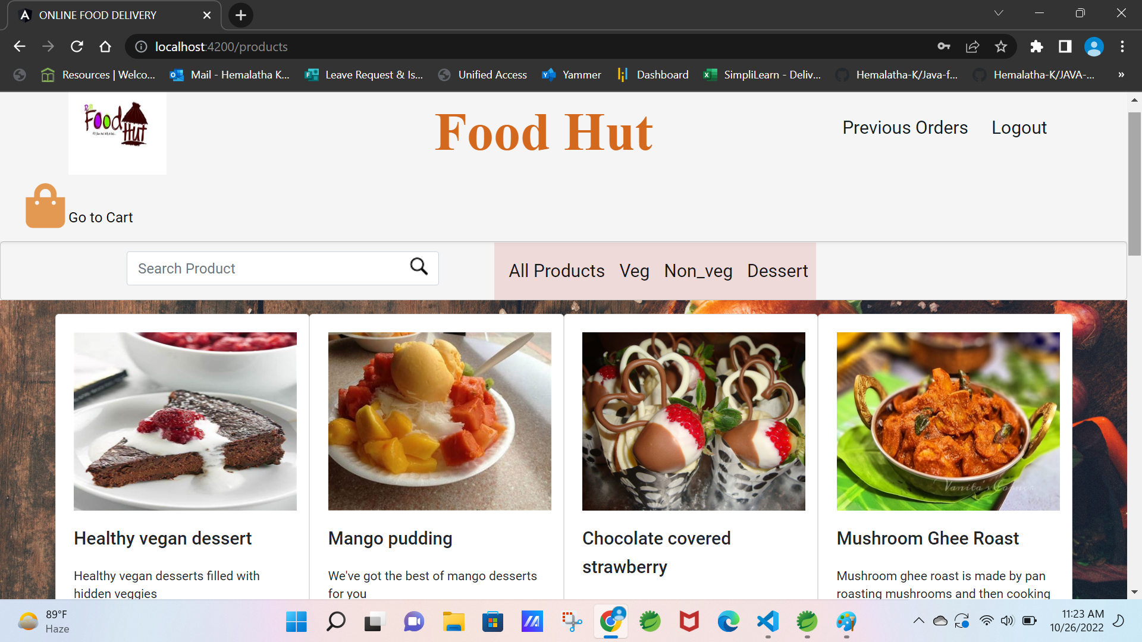Expand hidden system tray icons
Viewport: 1142px width, 642px height.
click(918, 621)
